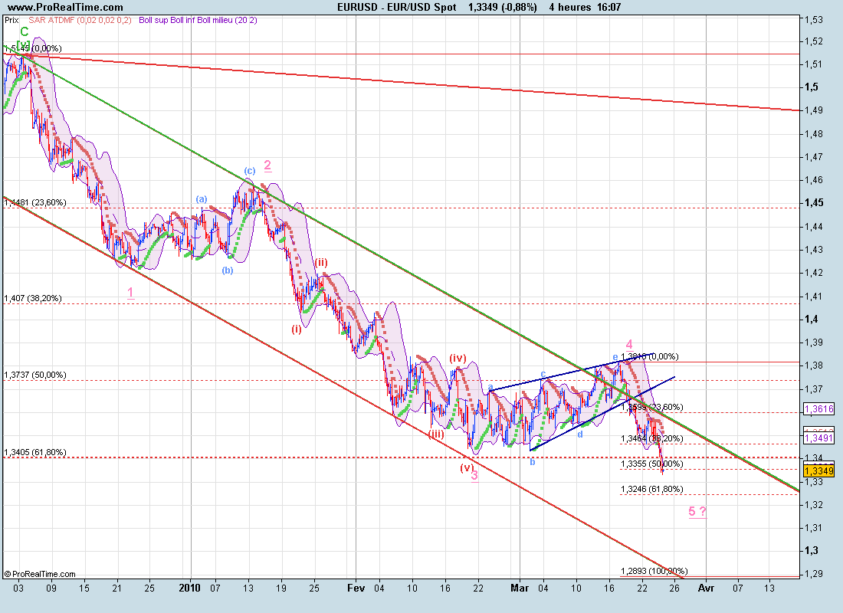Select the blue (b) wave label

pyautogui.click(x=228, y=270)
